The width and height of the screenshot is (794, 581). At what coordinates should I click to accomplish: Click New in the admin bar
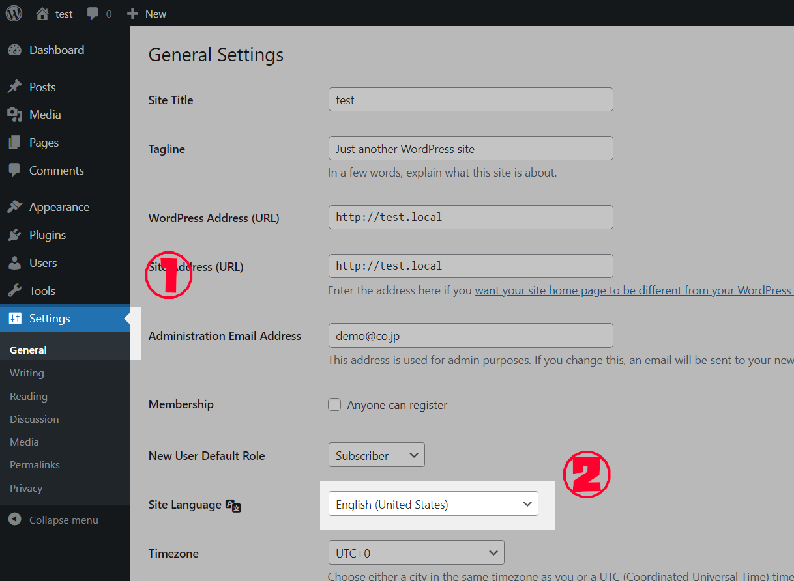tap(156, 14)
